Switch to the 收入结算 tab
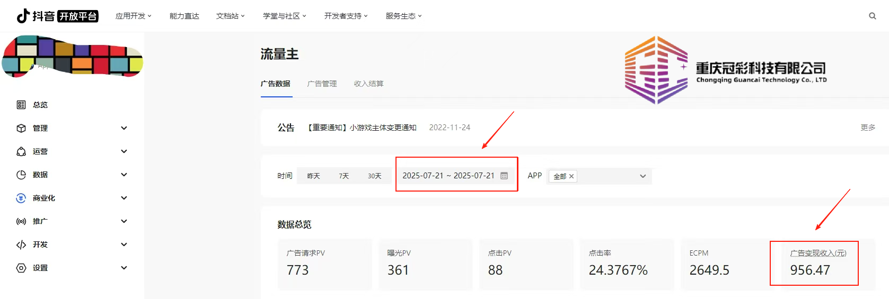 [x=369, y=84]
